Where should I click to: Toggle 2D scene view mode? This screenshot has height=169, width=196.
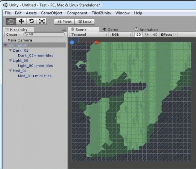click(139, 34)
